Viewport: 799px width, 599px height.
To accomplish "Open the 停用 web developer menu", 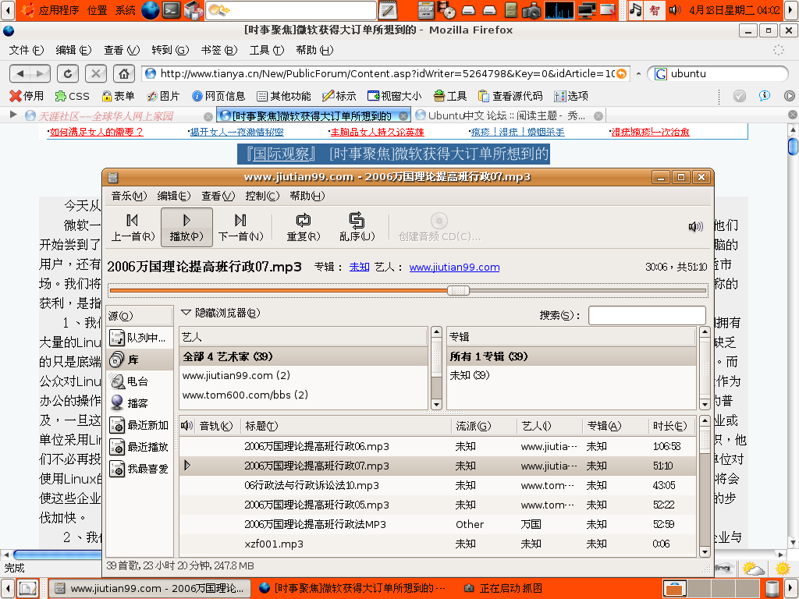I will [x=27, y=96].
